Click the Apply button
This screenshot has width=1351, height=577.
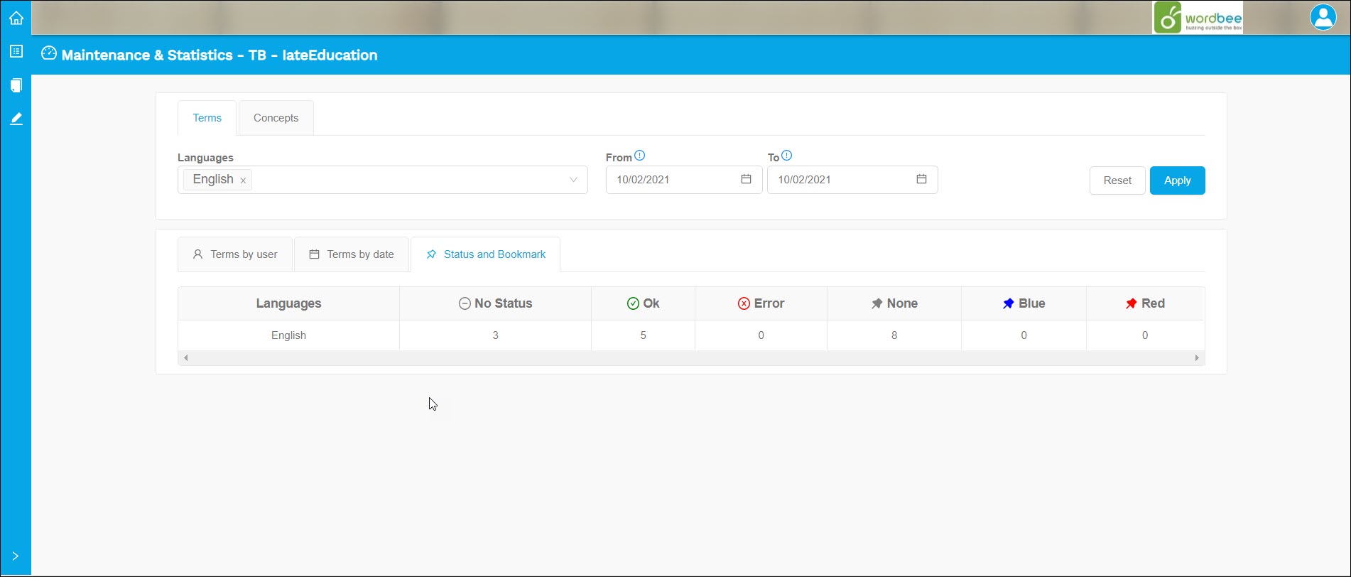point(1177,180)
